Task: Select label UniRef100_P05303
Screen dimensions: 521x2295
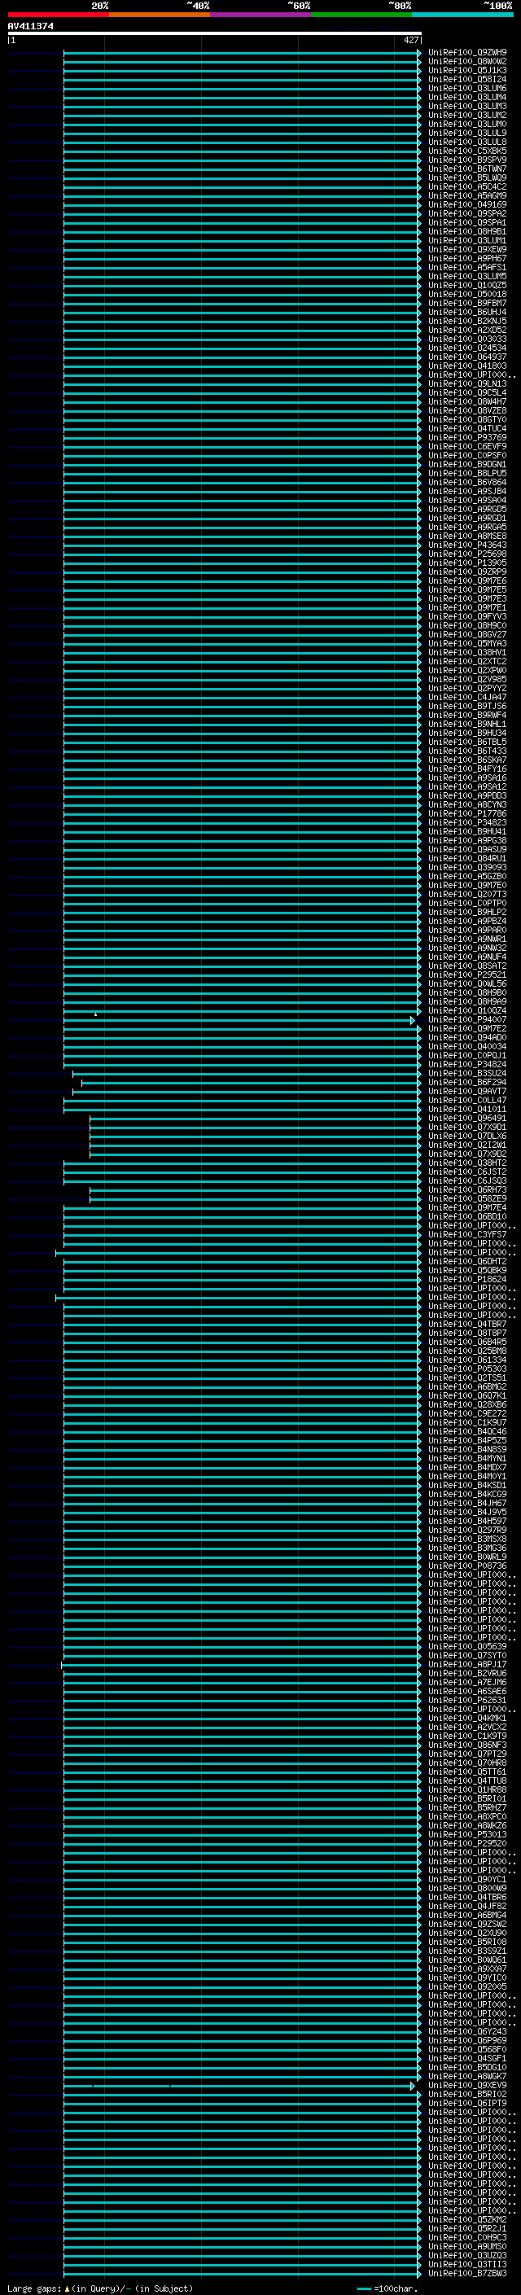Action: point(467,1369)
